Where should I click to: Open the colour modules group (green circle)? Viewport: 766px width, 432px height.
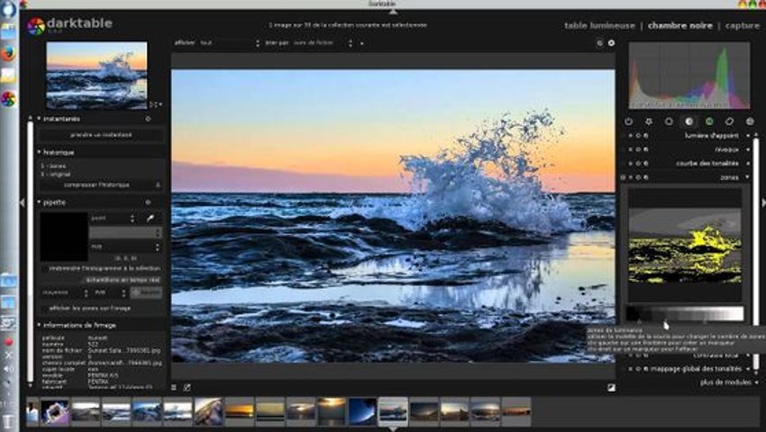709,121
